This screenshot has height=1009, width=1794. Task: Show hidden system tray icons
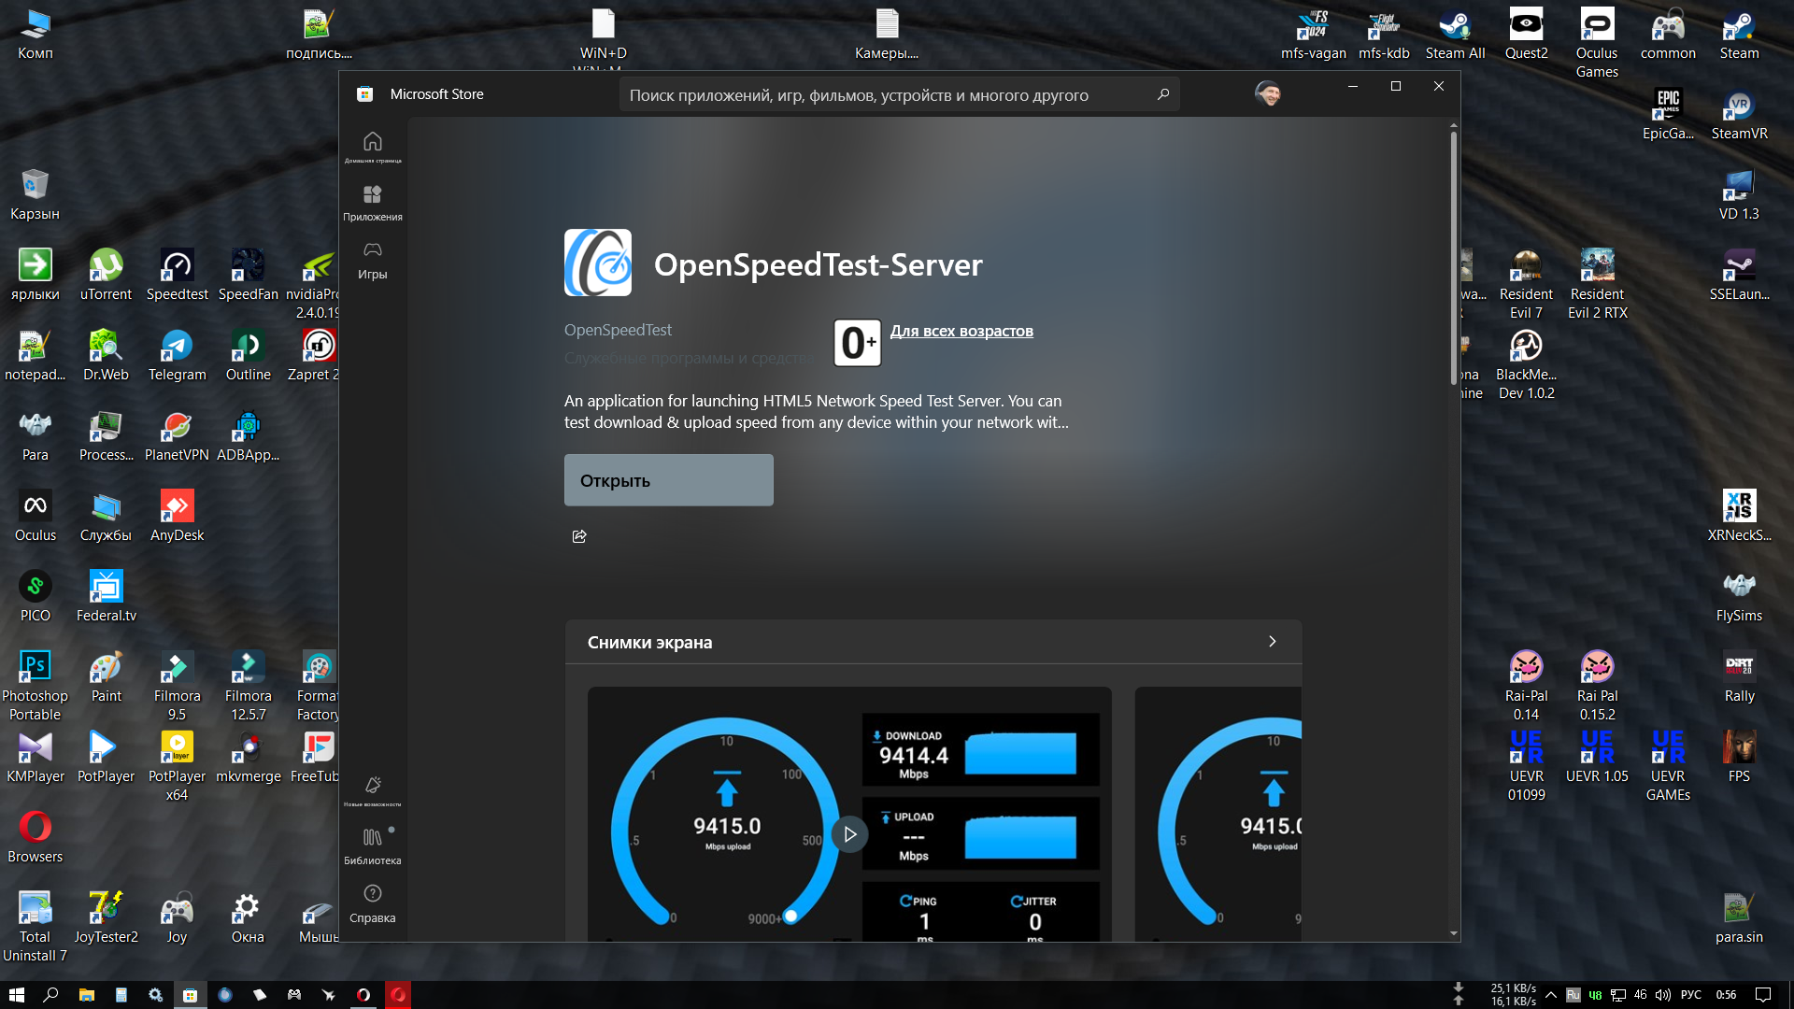click(x=1551, y=995)
